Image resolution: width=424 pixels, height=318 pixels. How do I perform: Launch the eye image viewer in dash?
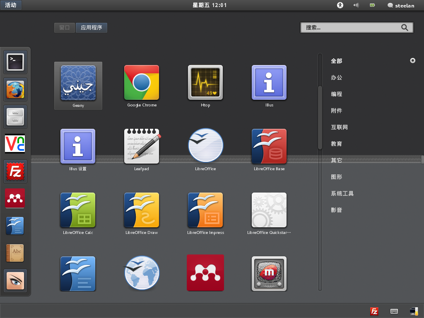point(15,281)
